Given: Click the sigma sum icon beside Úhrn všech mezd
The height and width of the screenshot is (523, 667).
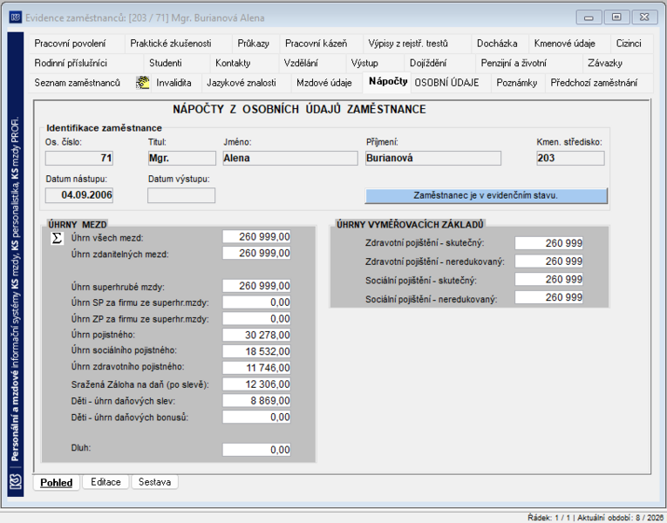Looking at the screenshot, I should pyautogui.click(x=57, y=238).
